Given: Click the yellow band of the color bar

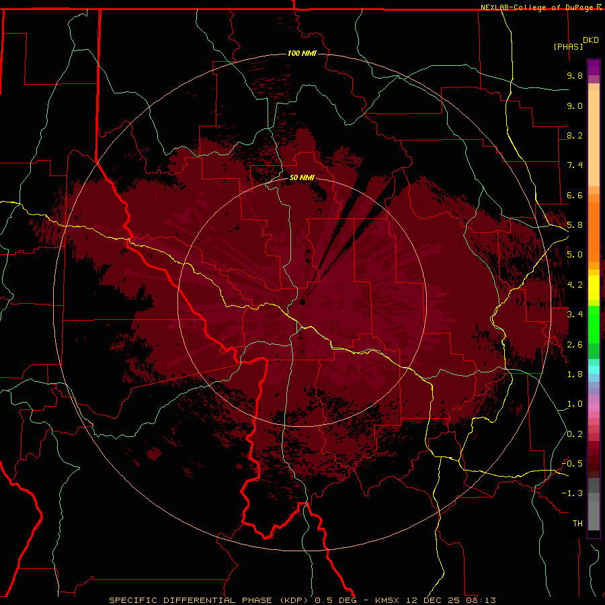Looking at the screenshot, I should (x=594, y=288).
